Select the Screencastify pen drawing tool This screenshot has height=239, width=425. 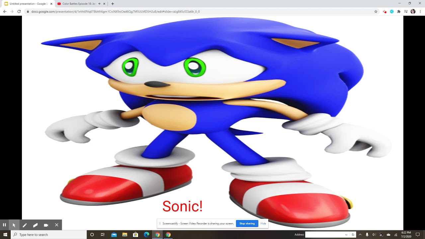click(x=25, y=225)
